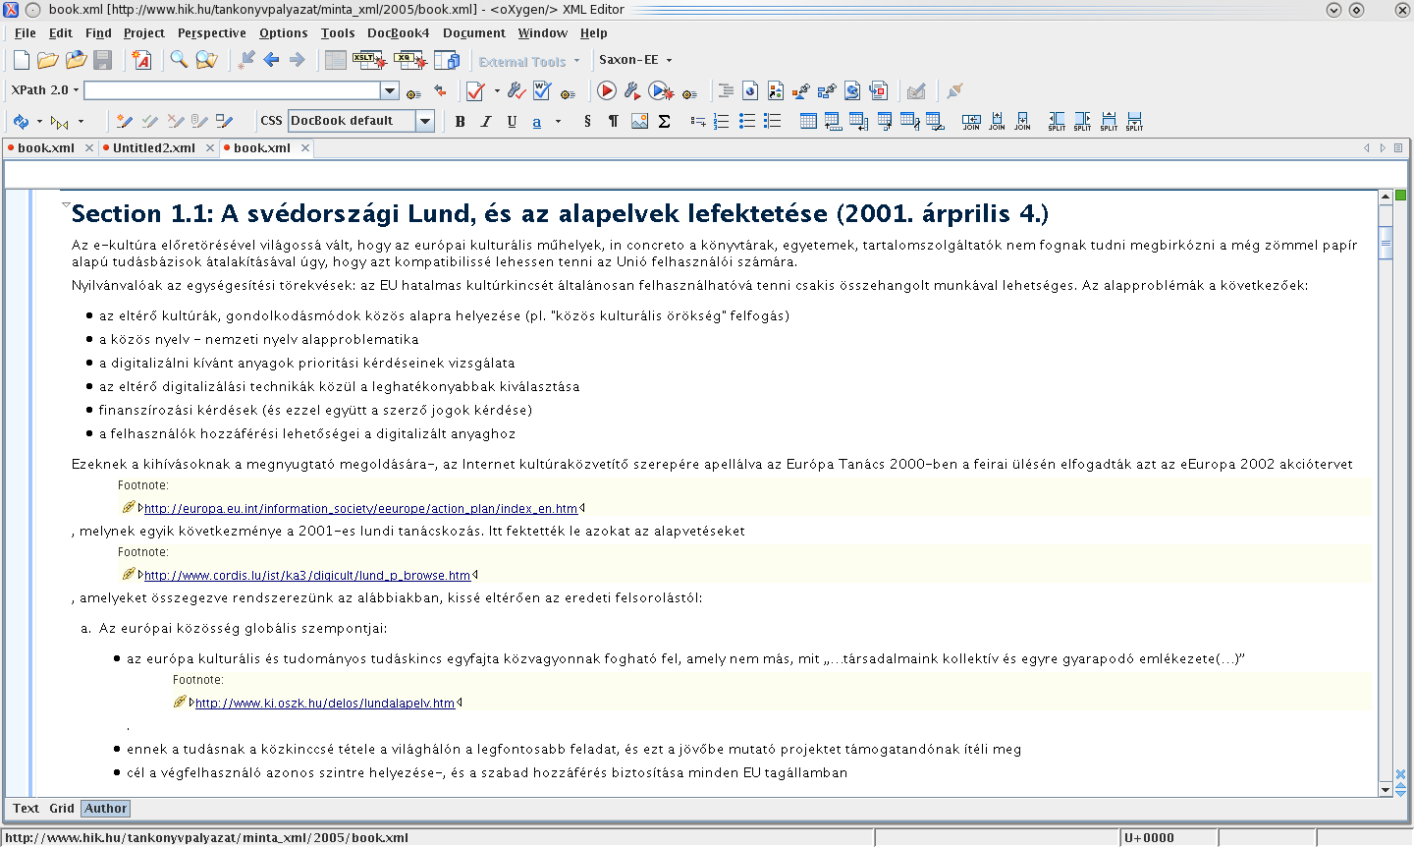Insert a table with the grid icon

(808, 122)
